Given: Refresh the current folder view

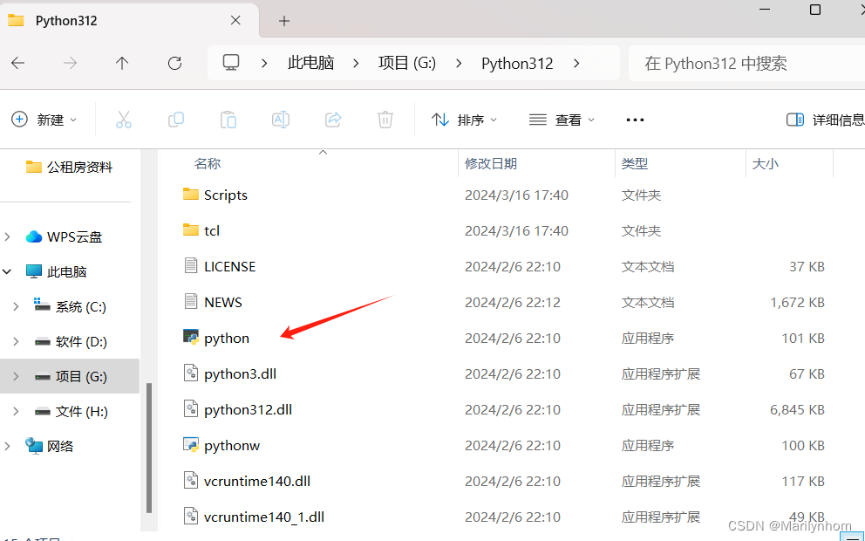Looking at the screenshot, I should coord(175,63).
